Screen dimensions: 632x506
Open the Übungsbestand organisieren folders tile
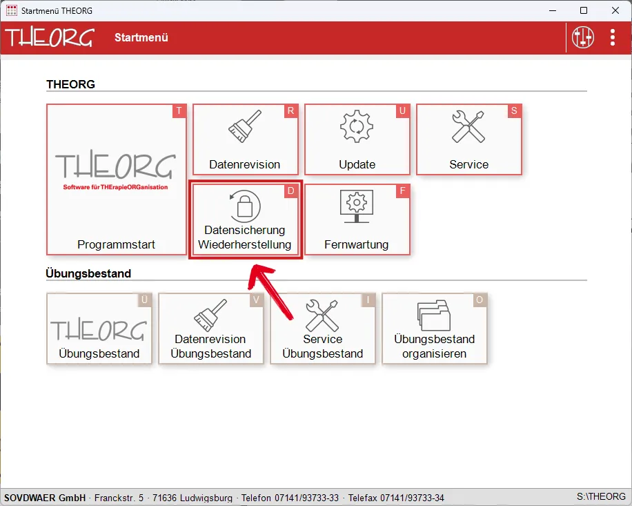tap(435, 329)
